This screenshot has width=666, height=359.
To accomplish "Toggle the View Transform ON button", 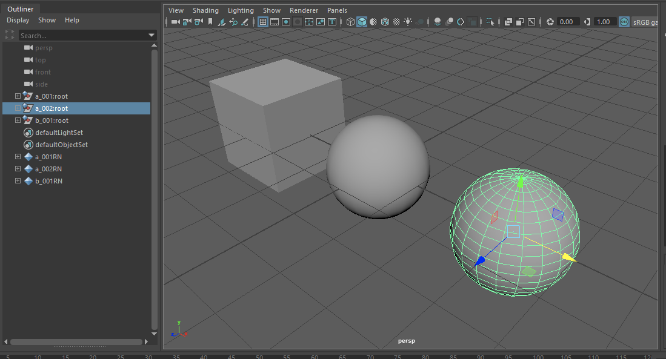I will 624,22.
